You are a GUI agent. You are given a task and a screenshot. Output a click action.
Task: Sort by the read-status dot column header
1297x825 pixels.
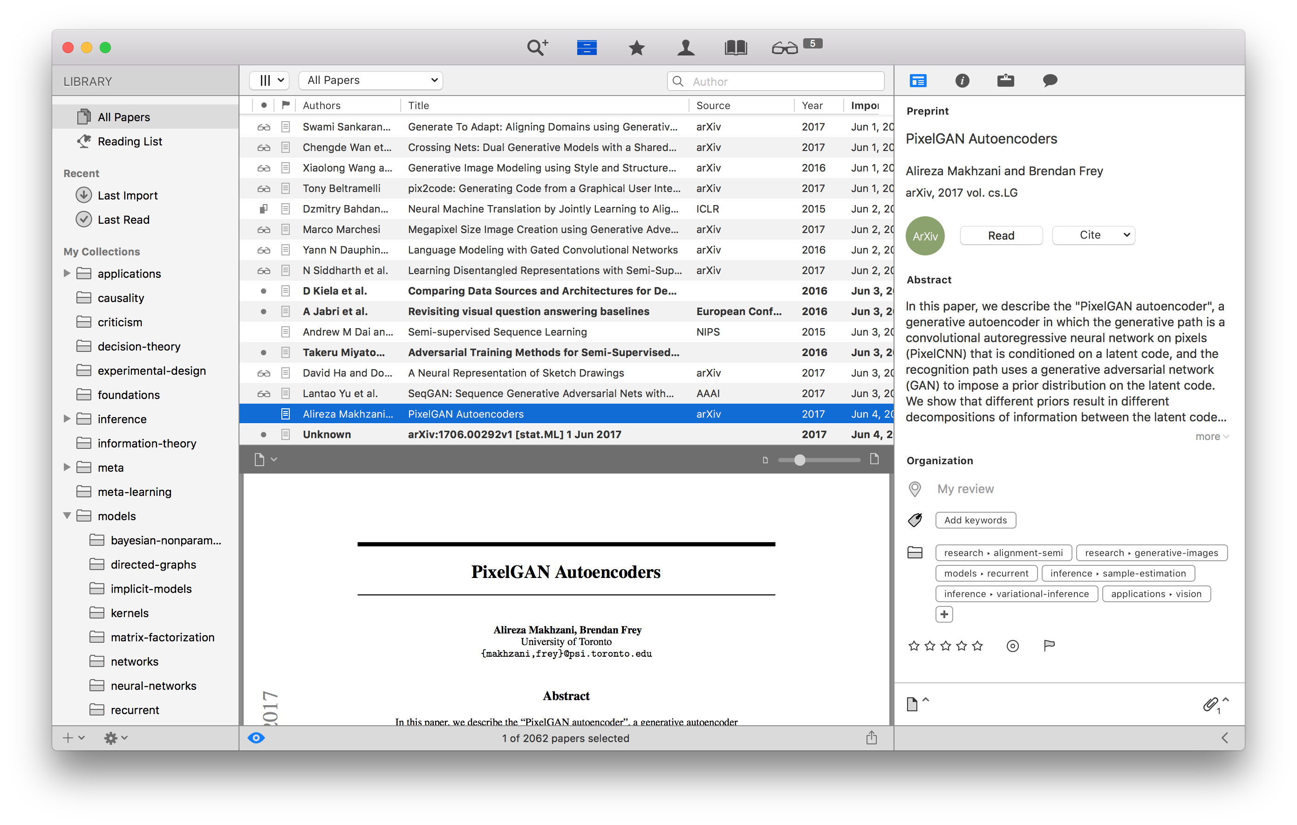[x=263, y=105]
